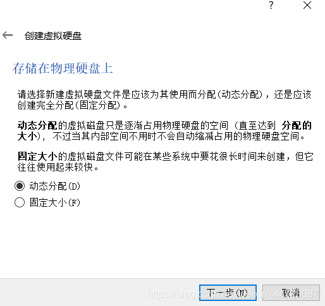Choose the 固定大小(F) radio button
The image size is (325, 306).
click(x=20, y=202)
